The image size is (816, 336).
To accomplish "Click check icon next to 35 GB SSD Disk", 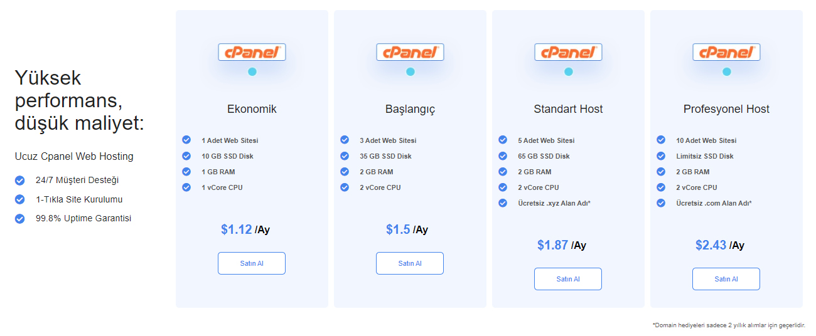I will [345, 156].
